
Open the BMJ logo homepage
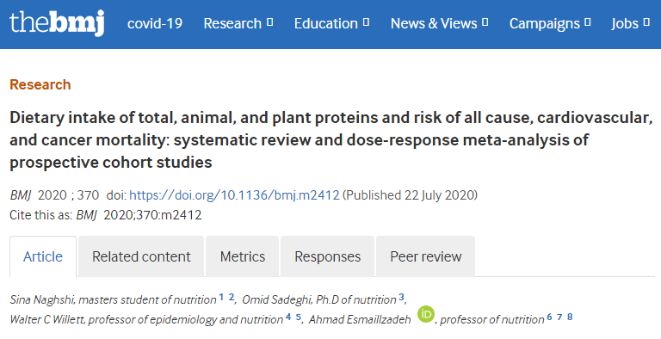[57, 22]
